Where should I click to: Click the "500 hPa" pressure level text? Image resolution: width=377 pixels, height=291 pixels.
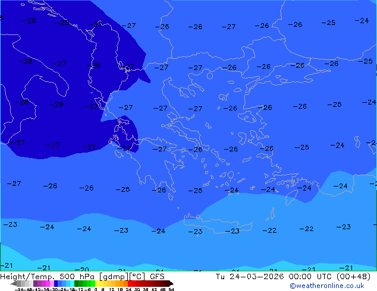[78, 277]
